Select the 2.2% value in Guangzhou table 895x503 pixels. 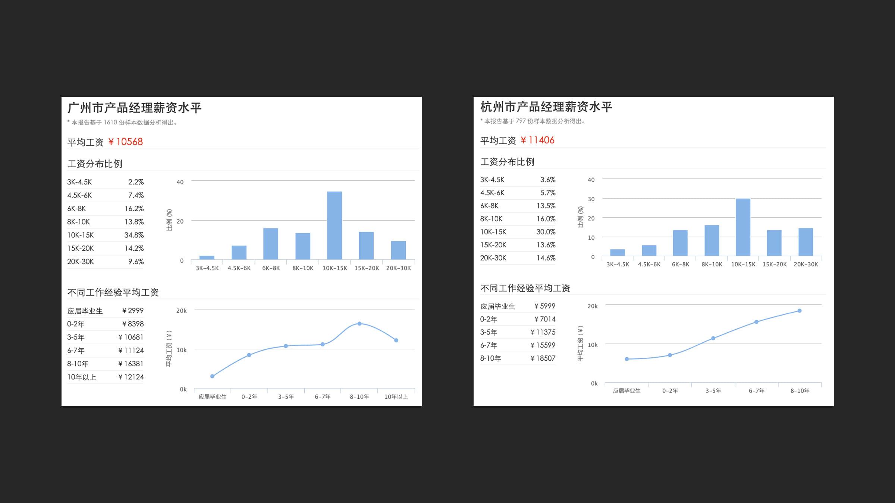pos(136,182)
